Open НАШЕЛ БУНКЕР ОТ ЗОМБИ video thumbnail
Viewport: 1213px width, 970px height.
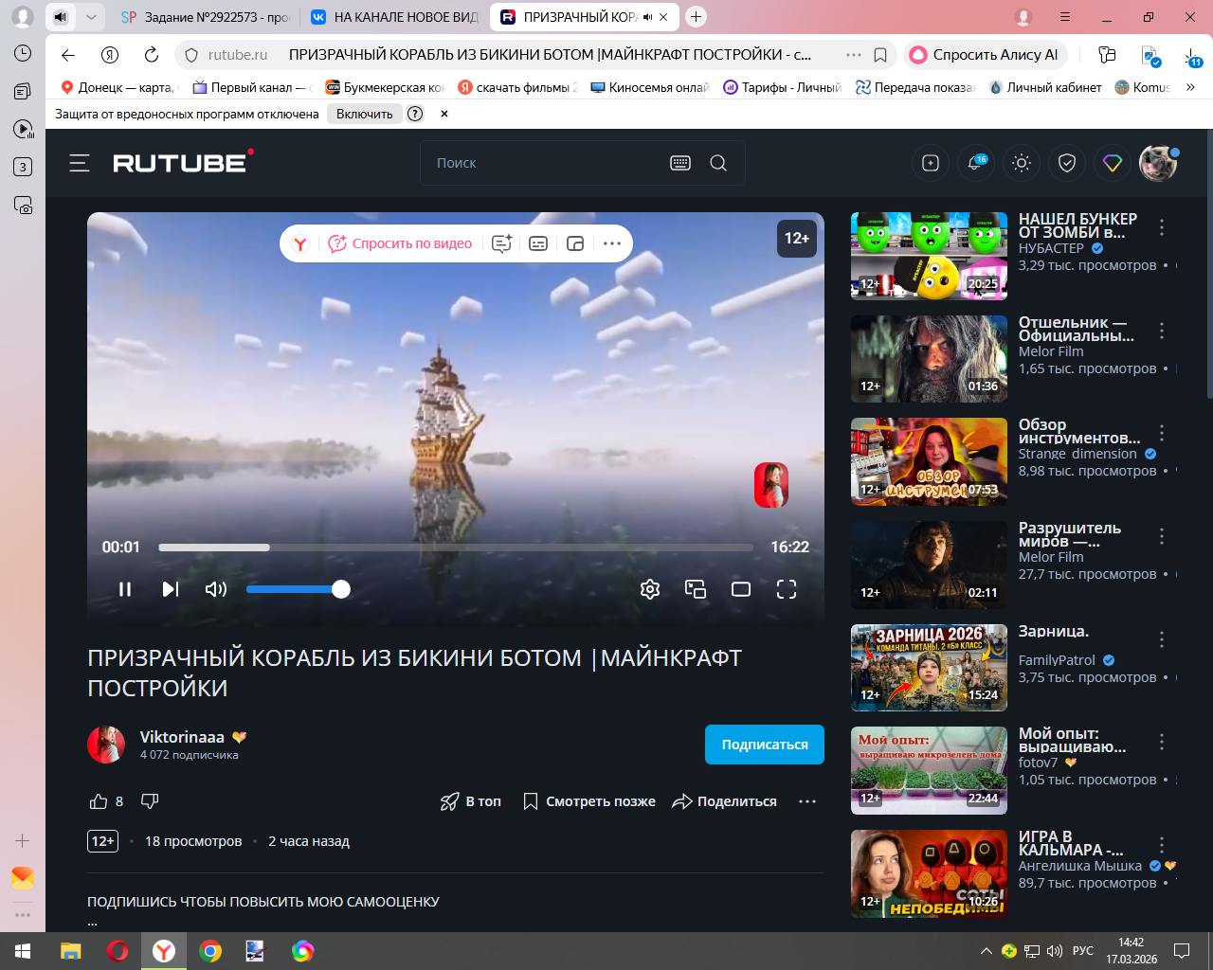click(929, 256)
